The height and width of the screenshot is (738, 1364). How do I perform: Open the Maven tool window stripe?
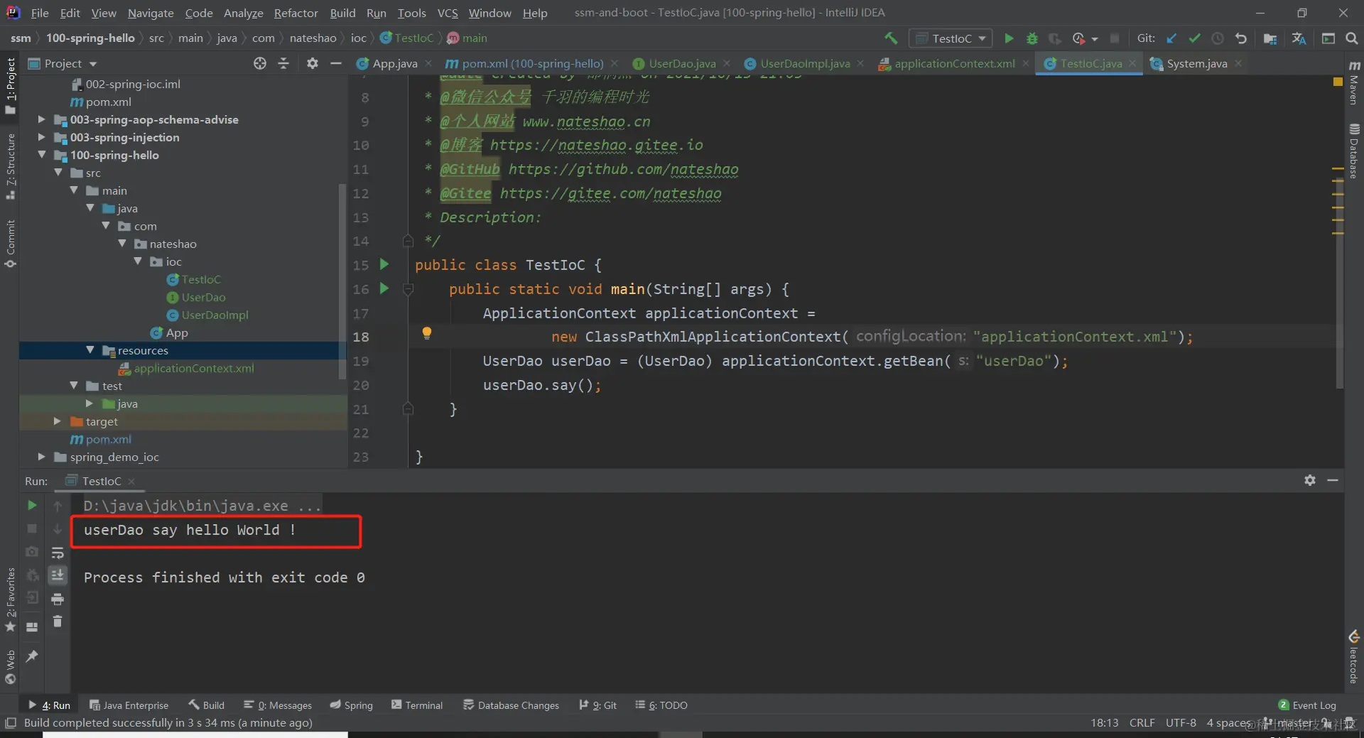(1354, 83)
